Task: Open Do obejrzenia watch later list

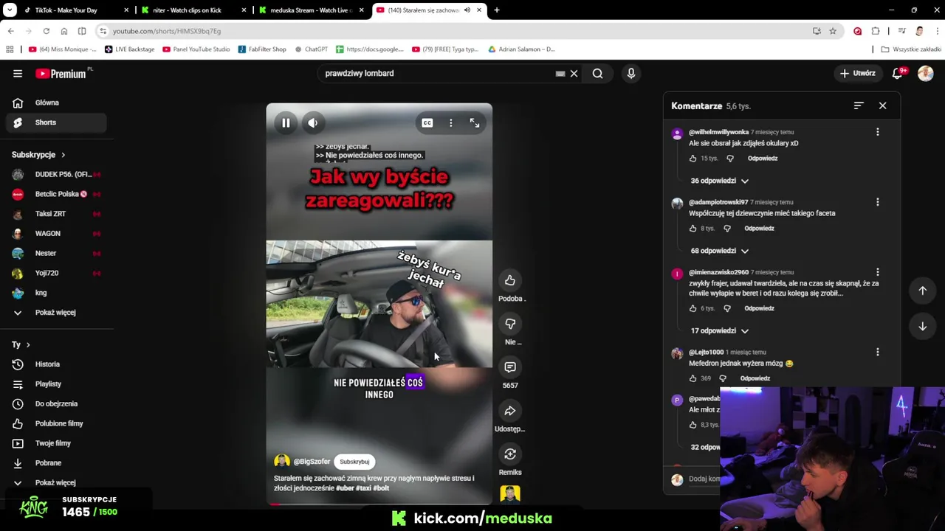Action: pos(56,404)
